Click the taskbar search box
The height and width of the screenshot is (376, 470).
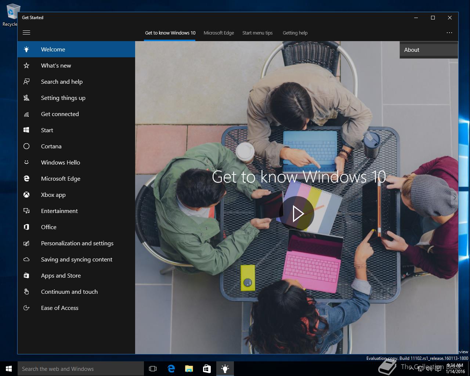coord(81,369)
